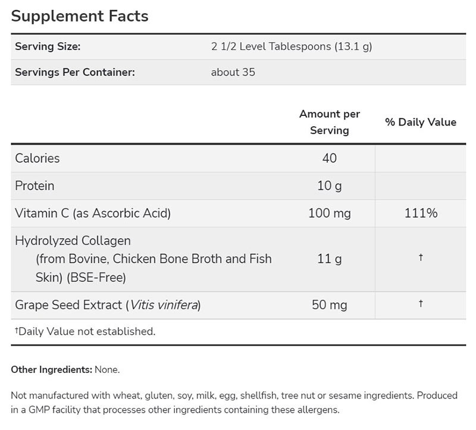Viewport: 476px width, 430px height.
Task: Click the % Daily Value column header
Action: pyautogui.click(x=420, y=122)
